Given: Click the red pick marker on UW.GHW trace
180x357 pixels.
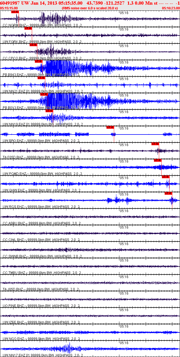Looking at the screenshot, I should [166, 177].
